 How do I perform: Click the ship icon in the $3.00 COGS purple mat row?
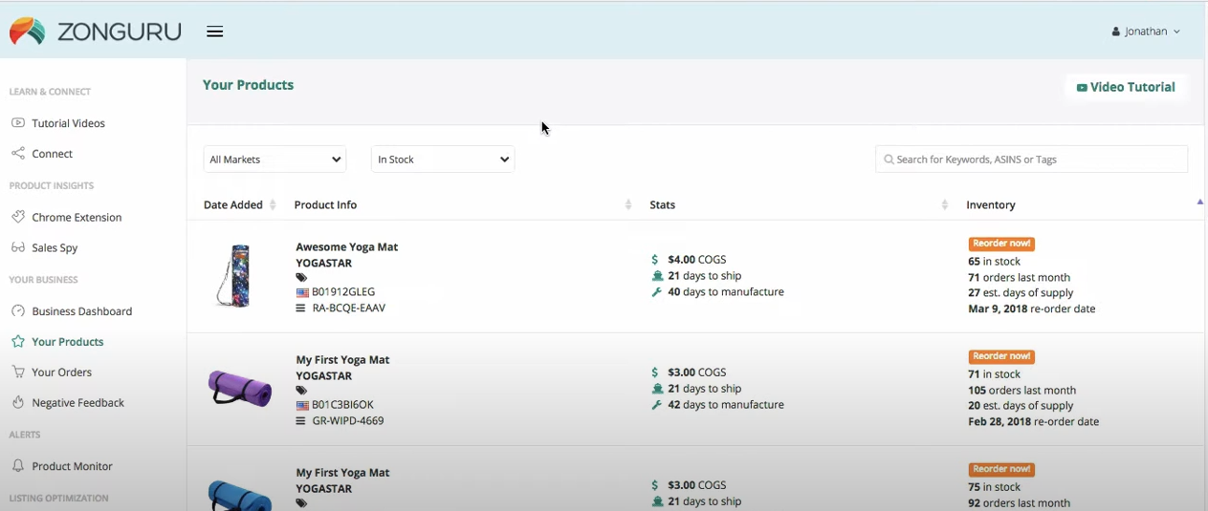(657, 389)
